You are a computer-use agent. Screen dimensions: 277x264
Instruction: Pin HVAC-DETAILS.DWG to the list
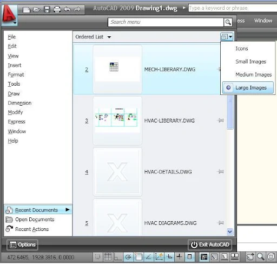click(220, 171)
